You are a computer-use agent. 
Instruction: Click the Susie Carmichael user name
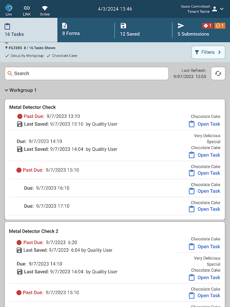[195, 7]
